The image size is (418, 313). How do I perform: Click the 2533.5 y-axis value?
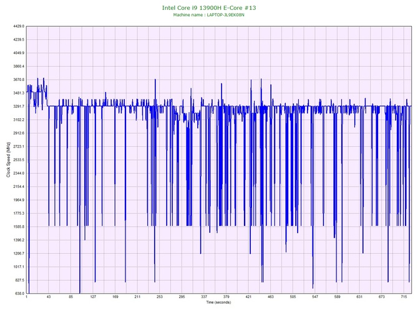(x=19, y=160)
